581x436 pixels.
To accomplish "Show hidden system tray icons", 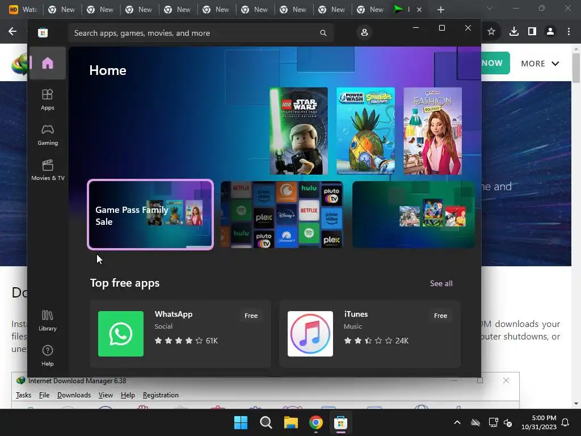I will [x=457, y=422].
